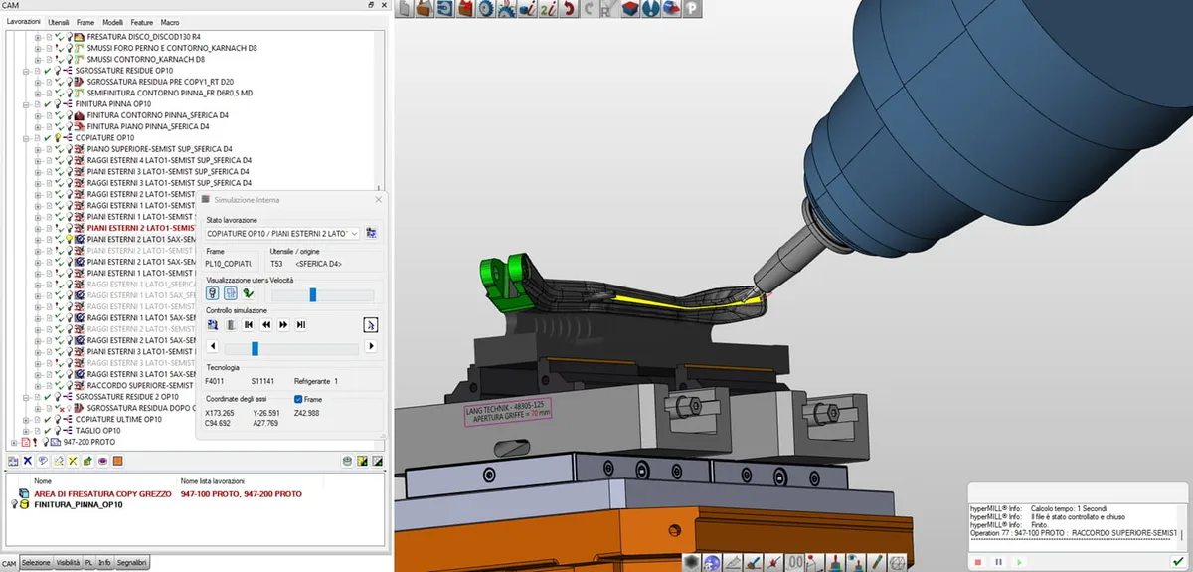Skip to simulation end button

[x=301, y=324]
